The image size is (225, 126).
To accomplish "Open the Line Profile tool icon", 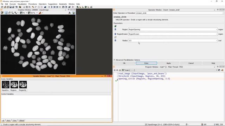I will pos(88,7).
